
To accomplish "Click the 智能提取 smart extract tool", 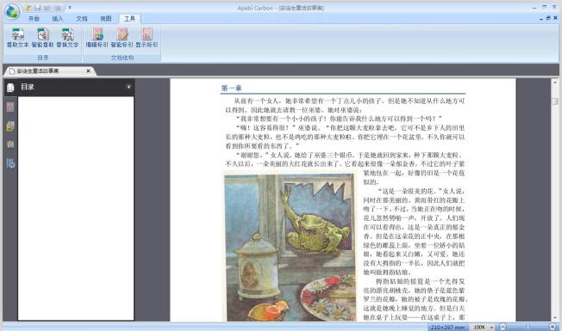I will (42, 38).
